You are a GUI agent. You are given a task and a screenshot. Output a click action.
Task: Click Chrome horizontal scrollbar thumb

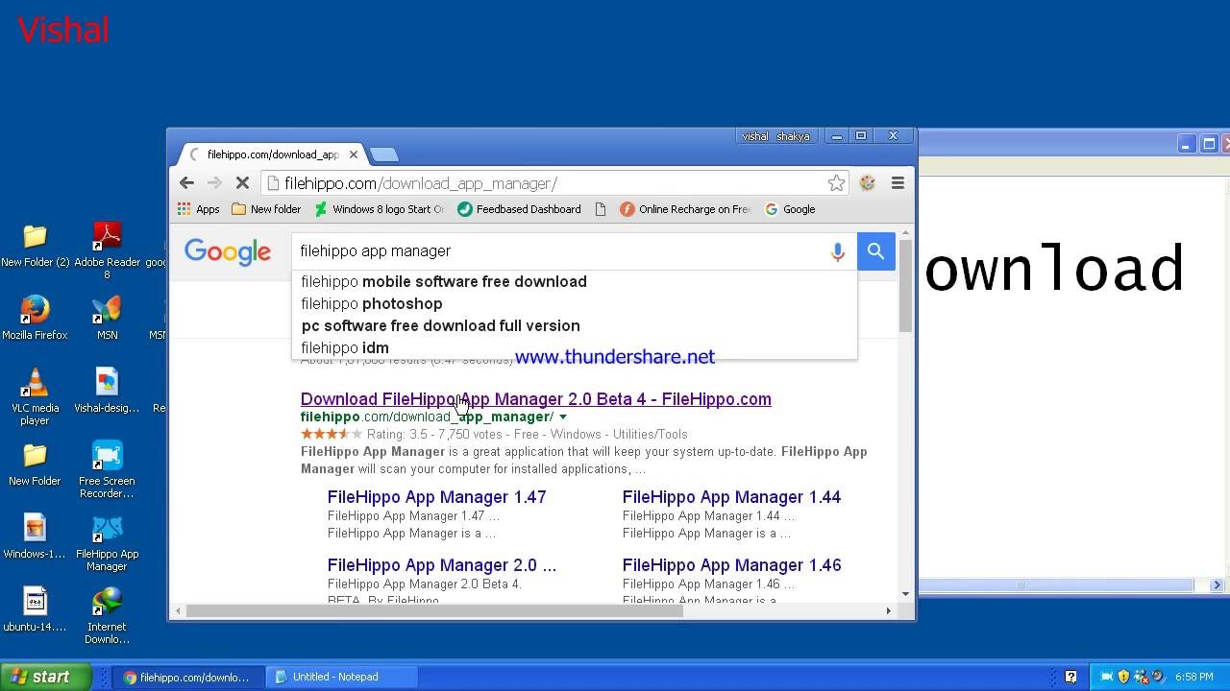coord(434,610)
